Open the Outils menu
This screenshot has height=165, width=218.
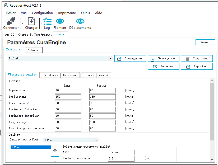click(85, 13)
